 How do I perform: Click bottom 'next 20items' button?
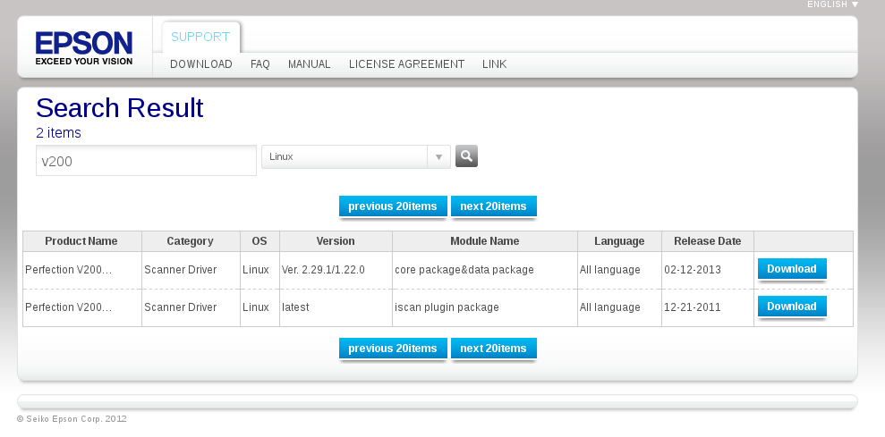pyautogui.click(x=493, y=349)
